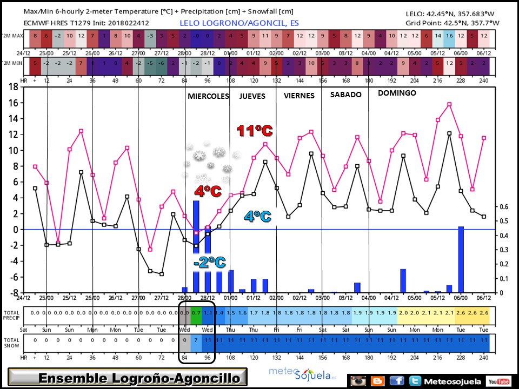Open the YouTube icon link
Image resolution: width=519 pixels, height=389 pixels.
[499, 381]
